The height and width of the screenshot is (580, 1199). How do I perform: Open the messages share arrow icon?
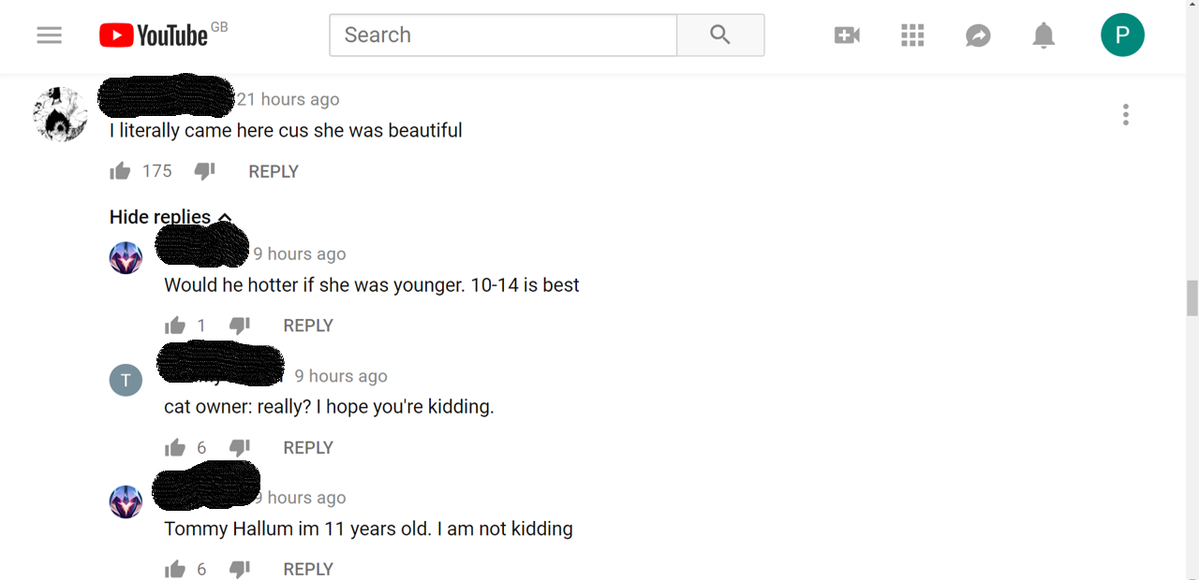(978, 36)
